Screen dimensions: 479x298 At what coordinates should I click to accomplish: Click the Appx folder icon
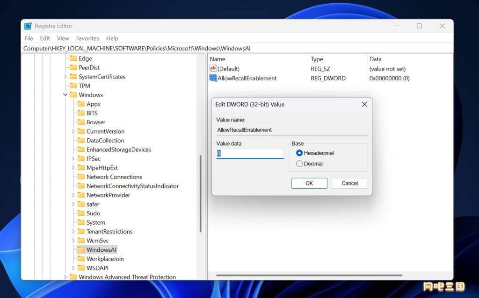pos(81,104)
